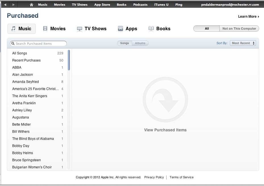Screen dimensions: 264x186
Task: Select the Books purchased tab
Action: [159, 29]
